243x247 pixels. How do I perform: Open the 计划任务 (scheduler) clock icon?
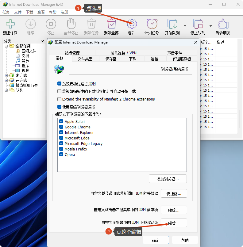pyautogui.click(x=152, y=24)
